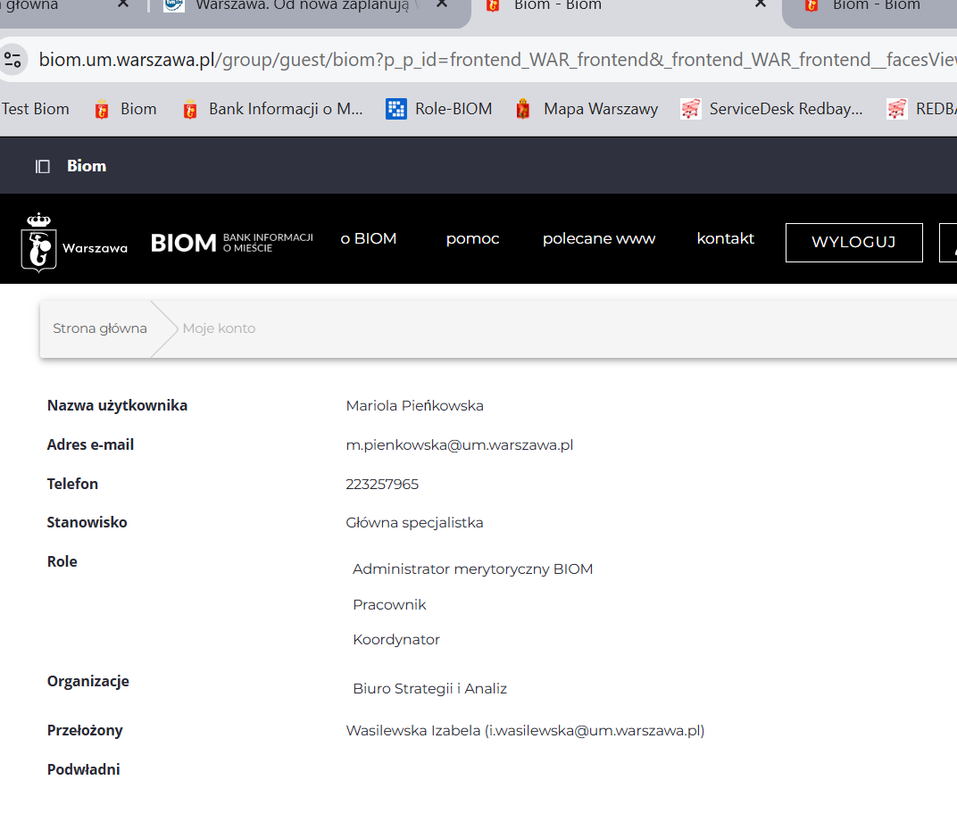Image resolution: width=957 pixels, height=830 pixels.
Task: Open the polecane www menu item
Action: [x=598, y=238]
